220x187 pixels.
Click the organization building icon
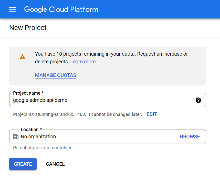16,136
